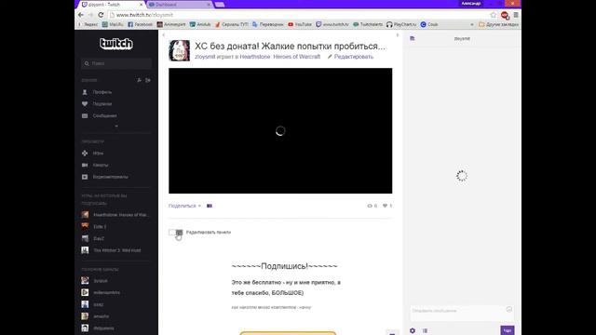The width and height of the screenshot is (596, 335).
Task: Expand bookmarks overflow arrow
Action: click(472, 24)
